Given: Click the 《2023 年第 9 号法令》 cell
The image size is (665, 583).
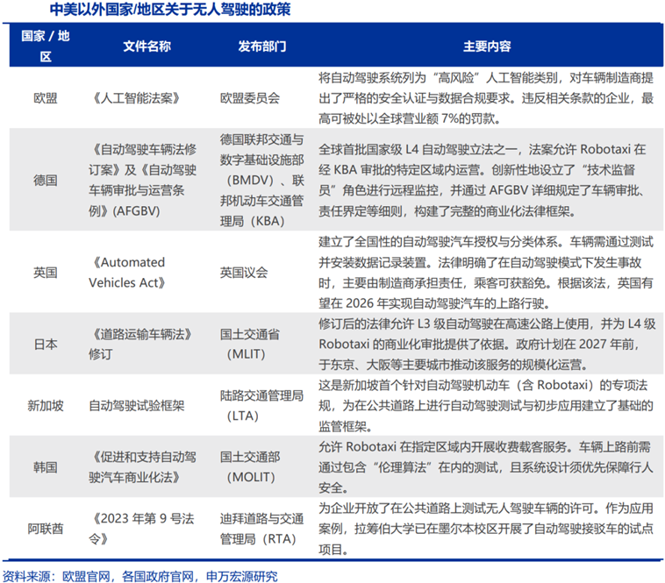Looking at the screenshot, I should click(x=140, y=528).
